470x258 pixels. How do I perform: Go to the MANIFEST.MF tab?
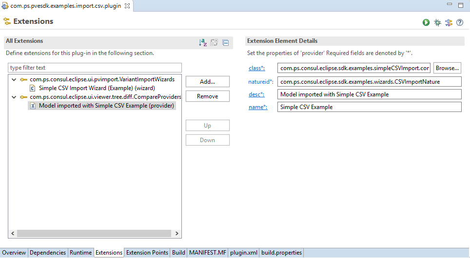point(208,253)
